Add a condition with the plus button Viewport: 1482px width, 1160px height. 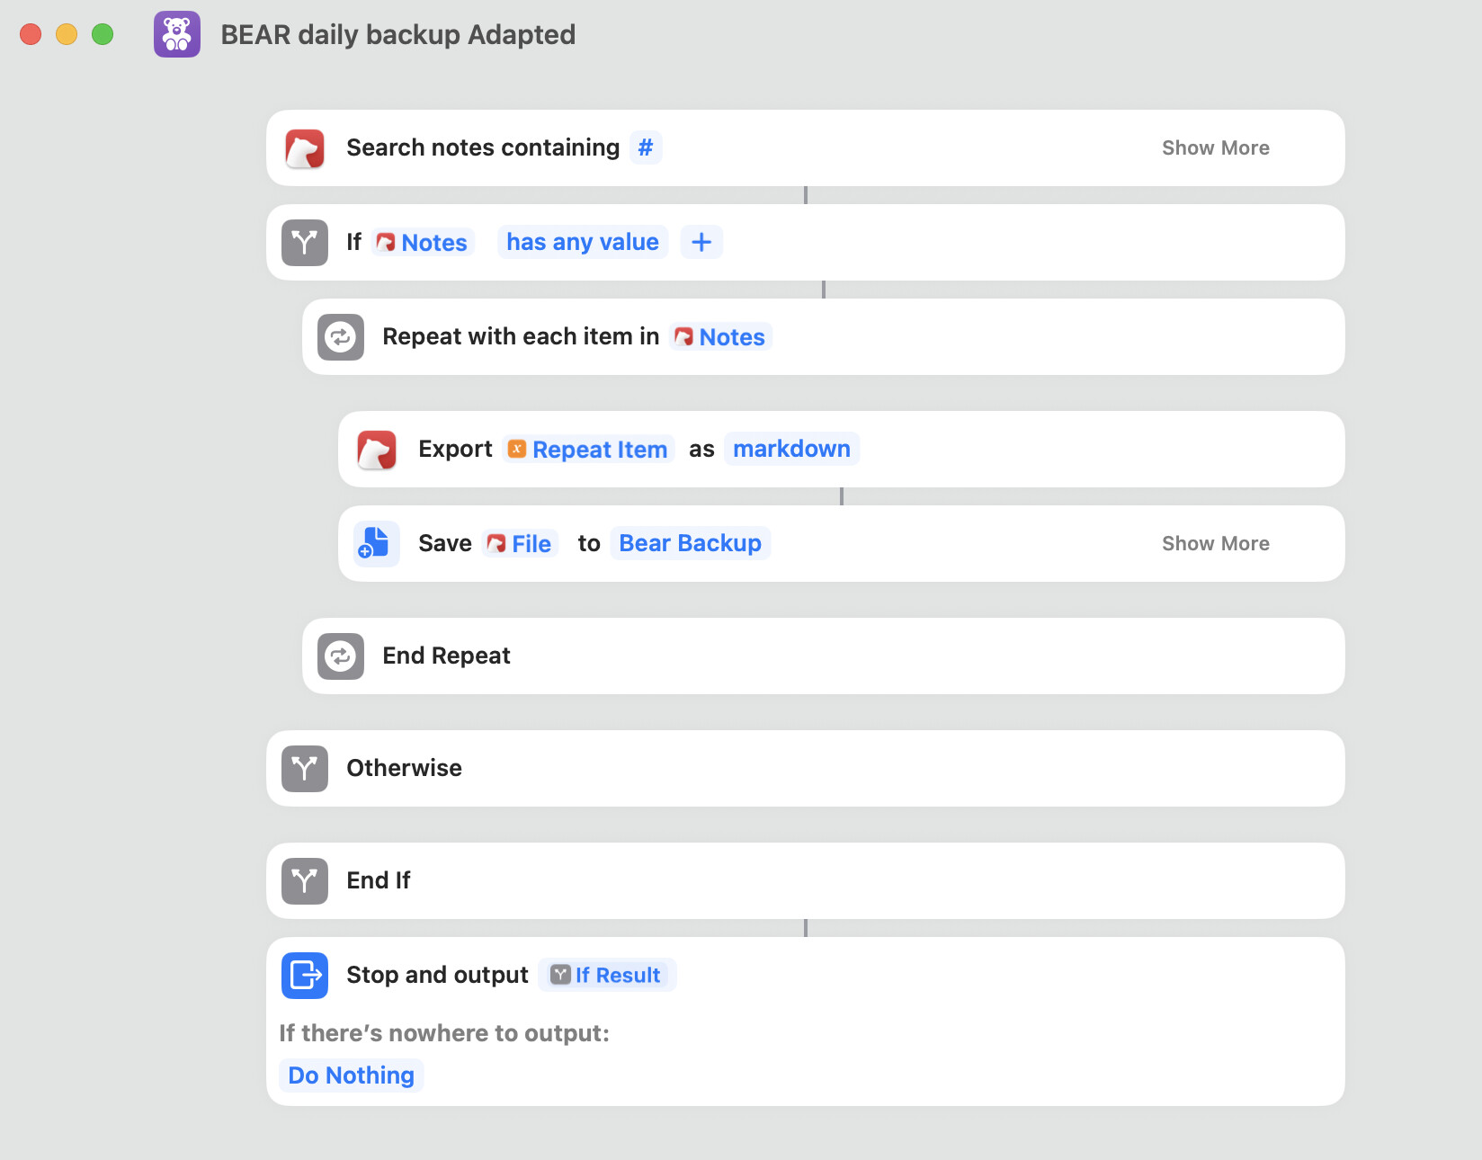click(701, 242)
